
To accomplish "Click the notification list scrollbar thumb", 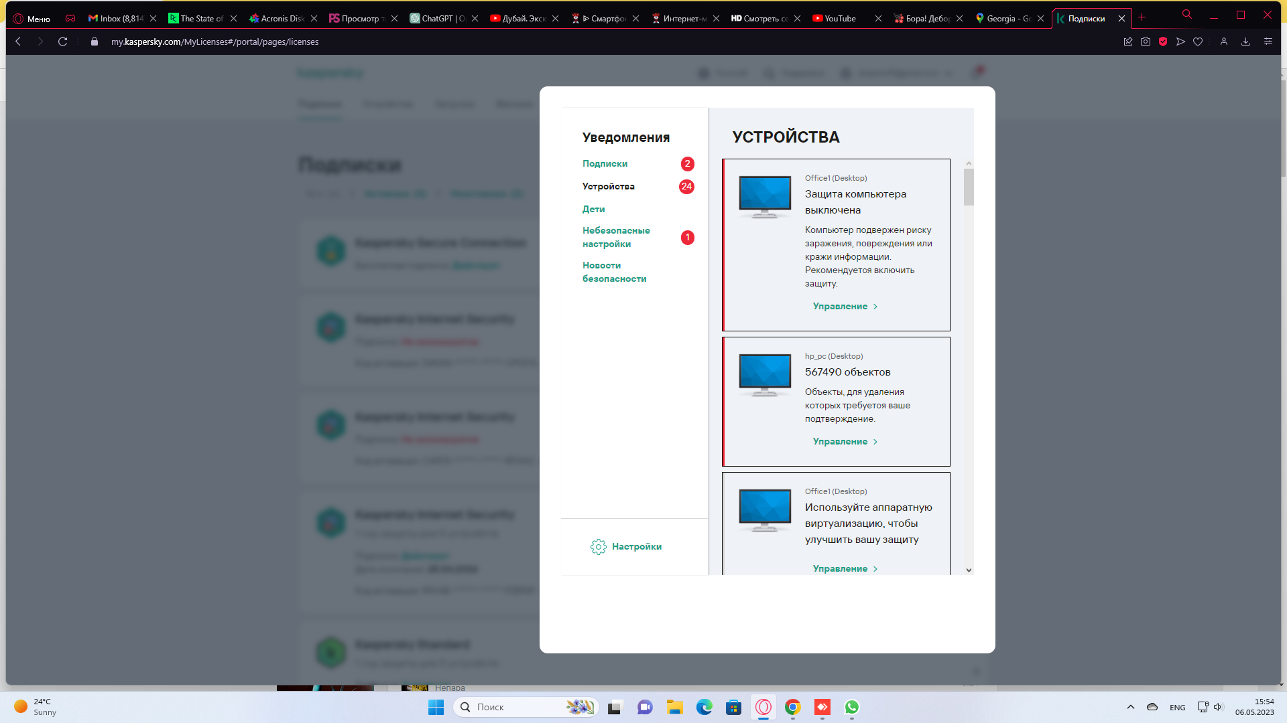I will point(969,187).
